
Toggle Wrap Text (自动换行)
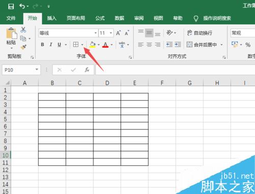click(199, 33)
